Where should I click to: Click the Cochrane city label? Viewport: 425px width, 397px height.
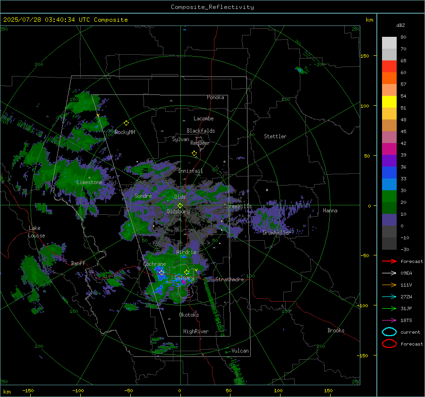click(x=154, y=264)
